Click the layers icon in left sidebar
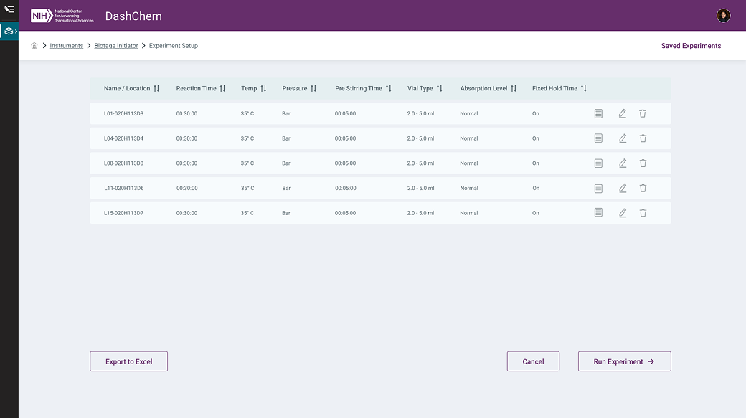 pos(9,32)
